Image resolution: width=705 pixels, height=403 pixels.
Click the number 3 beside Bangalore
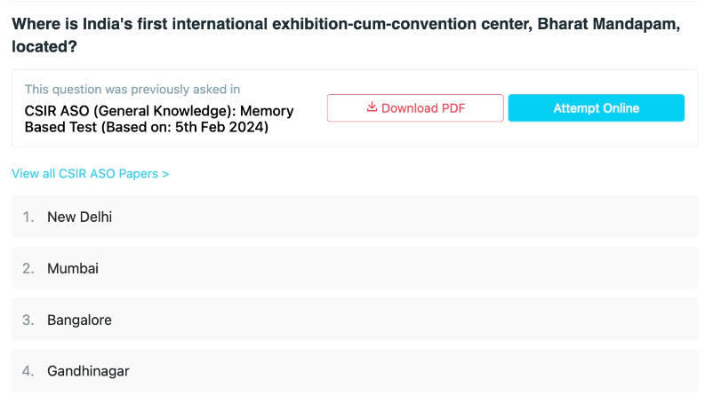[28, 320]
